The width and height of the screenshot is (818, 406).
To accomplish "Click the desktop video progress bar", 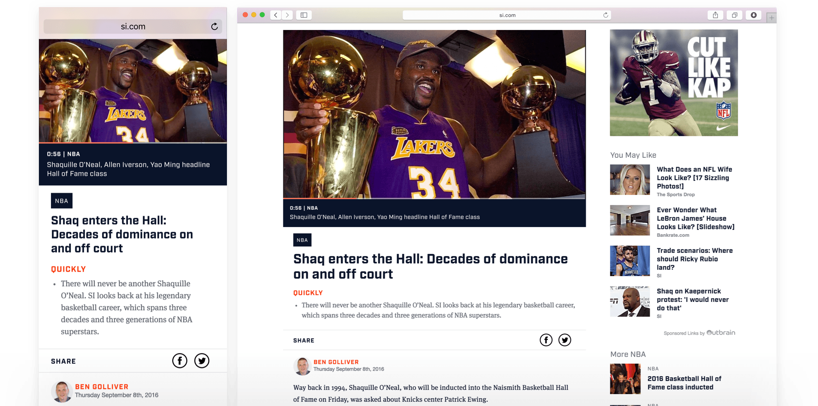I will (x=434, y=198).
